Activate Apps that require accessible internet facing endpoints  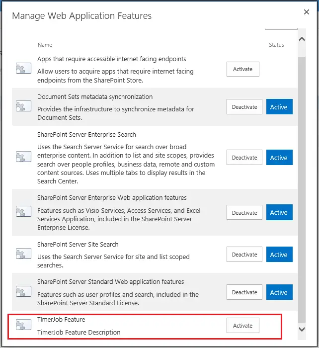pos(242,69)
